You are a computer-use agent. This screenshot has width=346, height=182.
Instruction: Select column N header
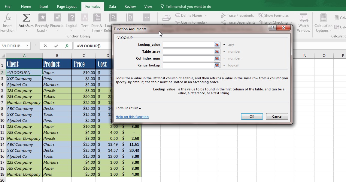[305, 56]
